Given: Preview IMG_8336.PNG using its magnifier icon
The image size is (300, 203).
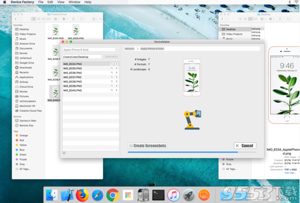Looking at the screenshot, I should 112,72.
